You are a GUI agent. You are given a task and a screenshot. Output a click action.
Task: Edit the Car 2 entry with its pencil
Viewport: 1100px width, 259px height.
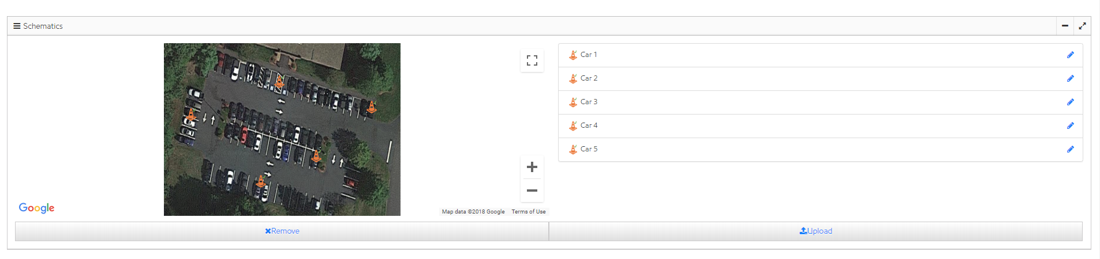[1070, 79]
